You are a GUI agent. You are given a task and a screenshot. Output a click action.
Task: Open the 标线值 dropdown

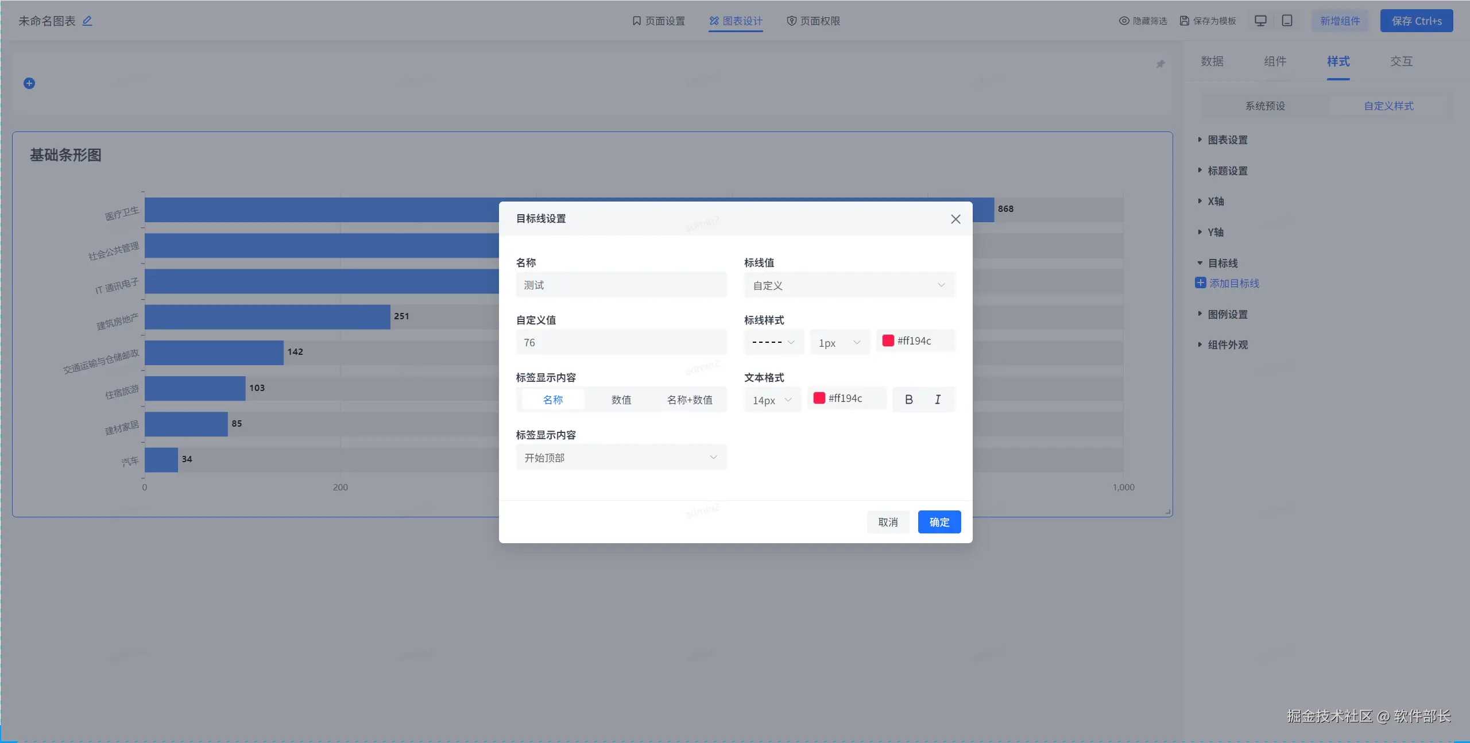(849, 285)
